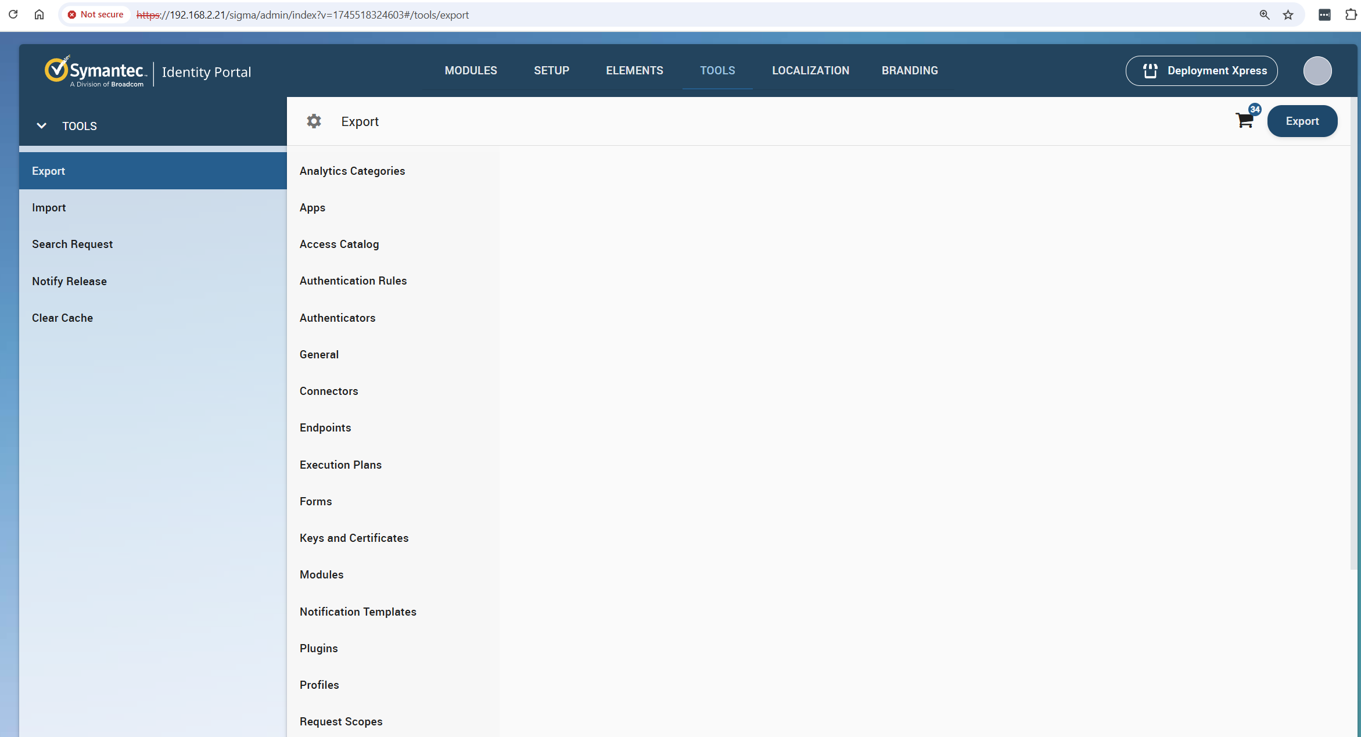Viewport: 1361px width, 737px height.
Task: Choose Plugins export category
Action: [393, 648]
